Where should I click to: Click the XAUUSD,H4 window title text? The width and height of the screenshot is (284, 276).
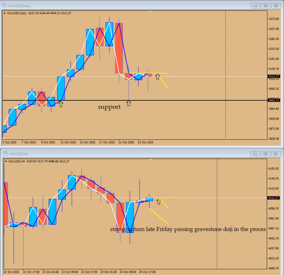(x=19, y=154)
